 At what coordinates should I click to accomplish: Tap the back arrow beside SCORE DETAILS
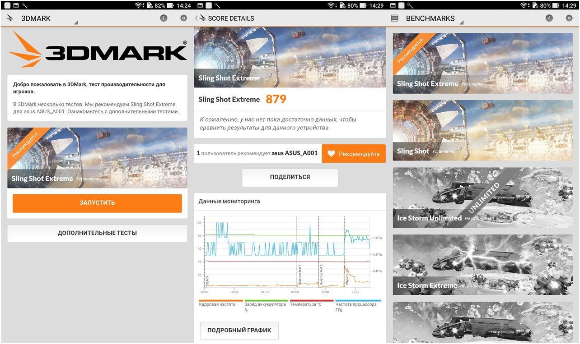(197, 18)
